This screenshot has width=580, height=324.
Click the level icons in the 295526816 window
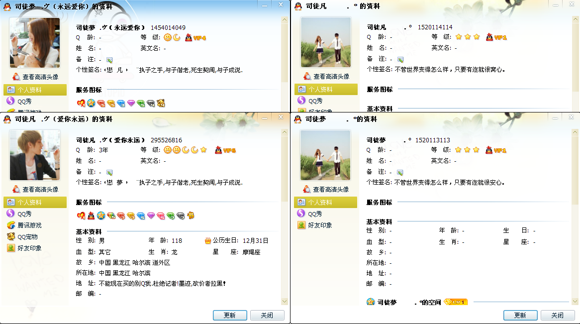tap(186, 150)
